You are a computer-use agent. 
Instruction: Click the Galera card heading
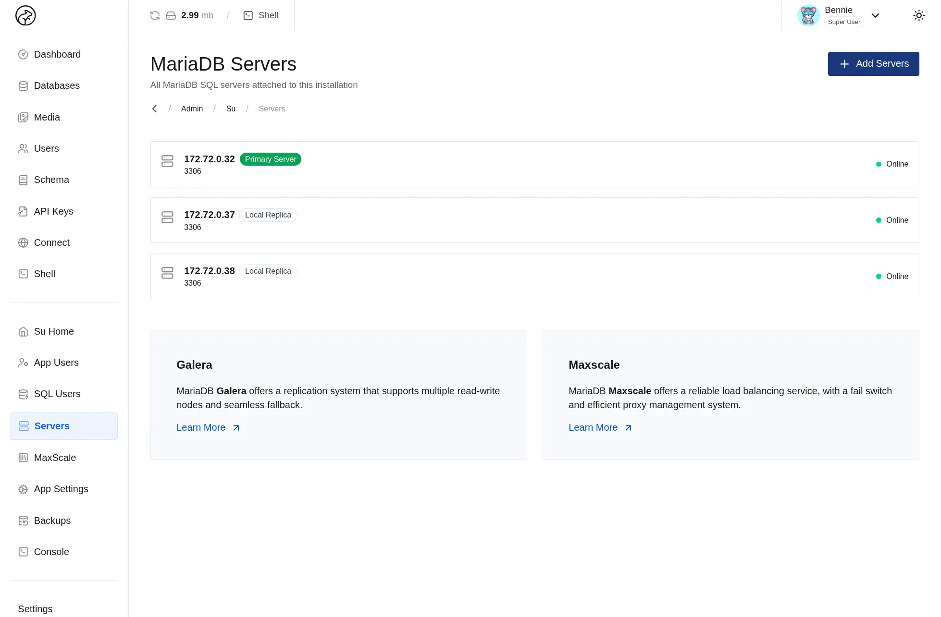194,365
